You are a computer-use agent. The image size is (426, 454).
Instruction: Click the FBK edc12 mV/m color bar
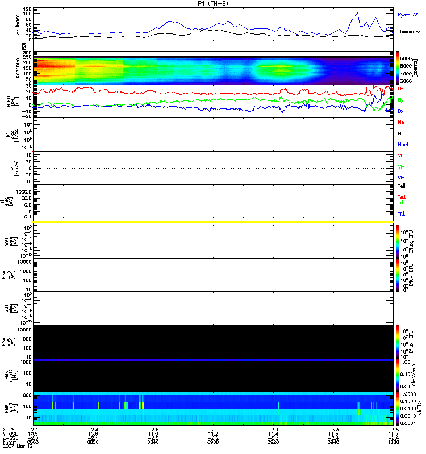tap(398, 375)
